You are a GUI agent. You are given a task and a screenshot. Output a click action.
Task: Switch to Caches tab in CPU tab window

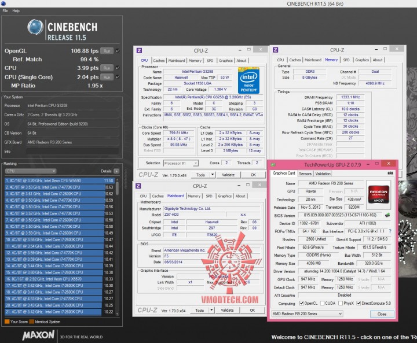tap(159, 61)
